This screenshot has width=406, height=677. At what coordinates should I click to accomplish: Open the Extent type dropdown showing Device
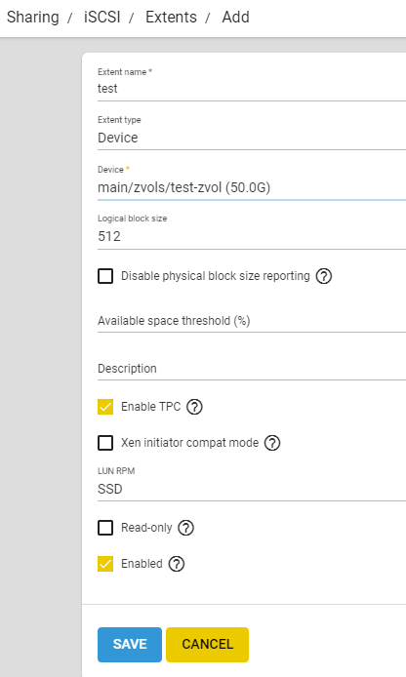(252, 138)
